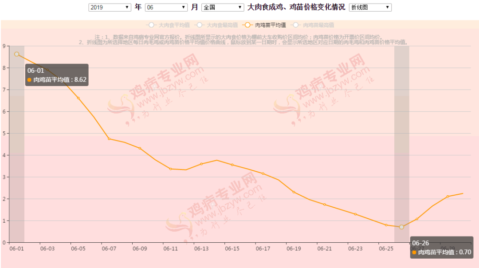Viewport: 479px width, 268px height.
Task: Click the 06-09 data point on line
Action: pyautogui.click(x=140, y=148)
